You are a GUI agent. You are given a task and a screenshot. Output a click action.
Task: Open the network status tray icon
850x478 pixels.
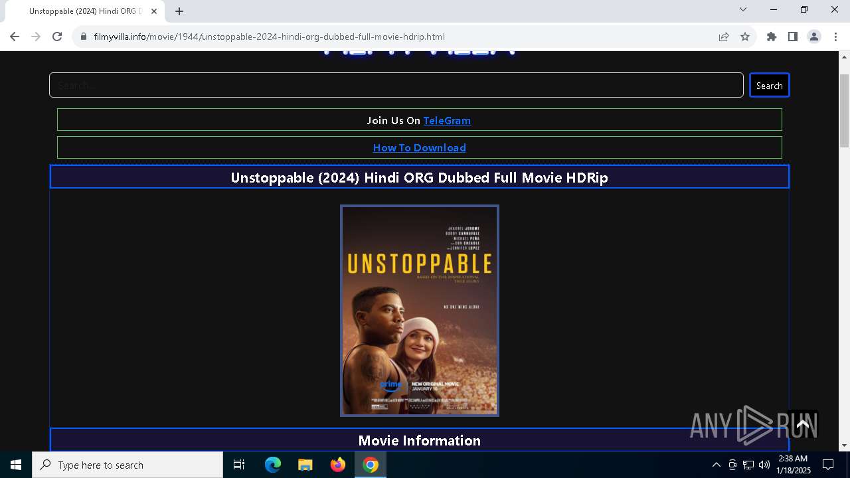coord(748,465)
